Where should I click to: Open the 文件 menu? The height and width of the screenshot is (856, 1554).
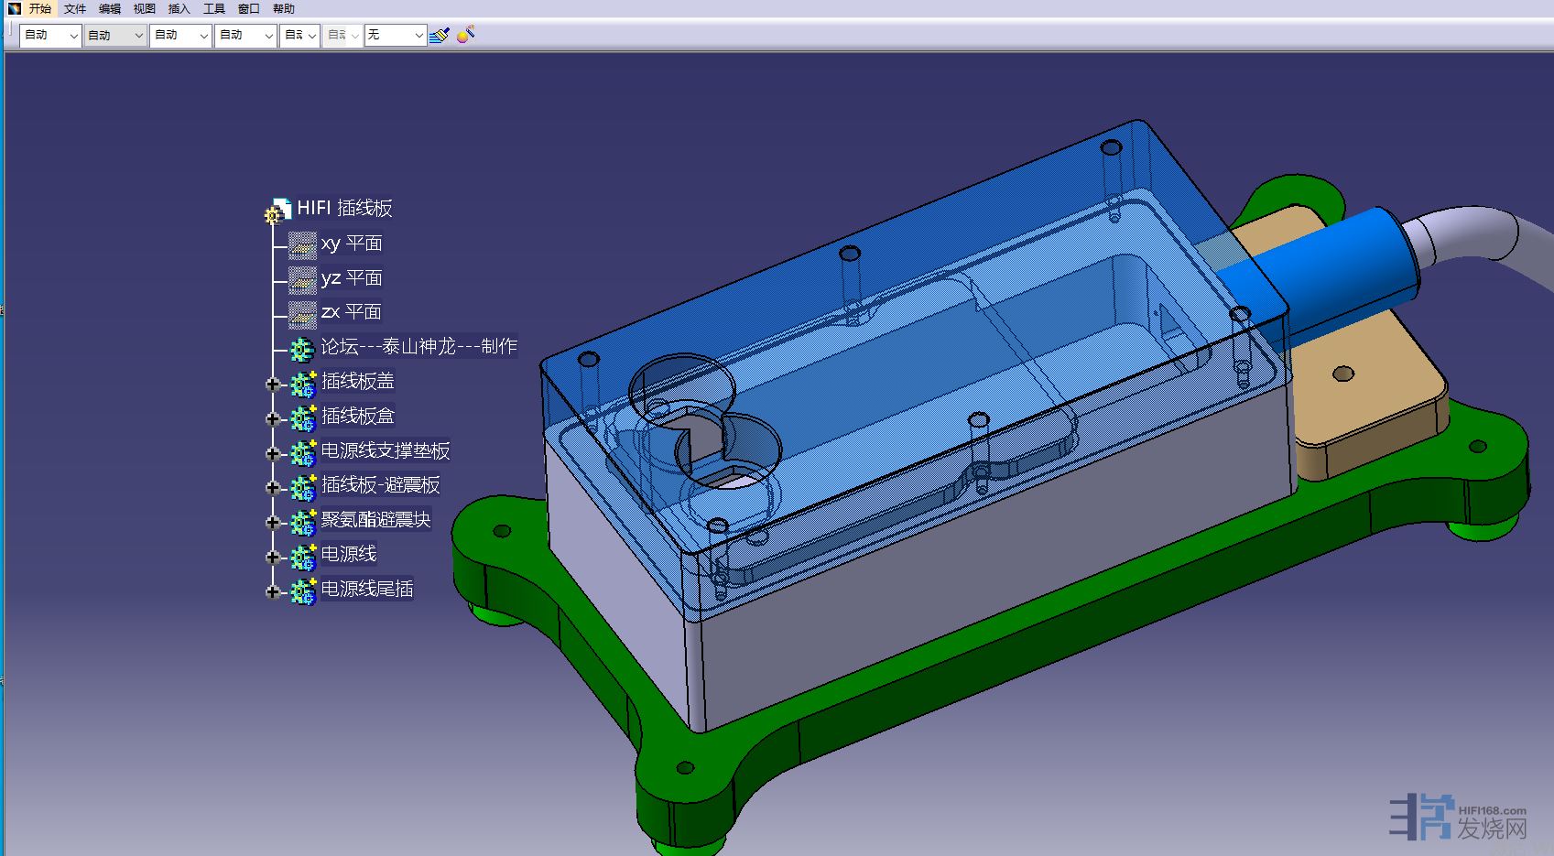(x=75, y=8)
